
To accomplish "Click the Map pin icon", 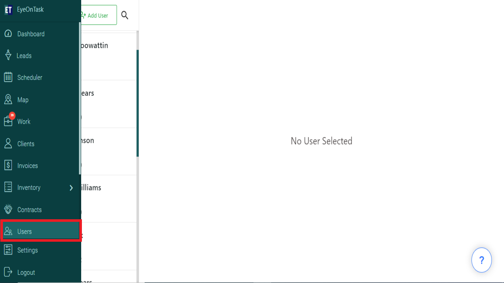I will coord(8,99).
